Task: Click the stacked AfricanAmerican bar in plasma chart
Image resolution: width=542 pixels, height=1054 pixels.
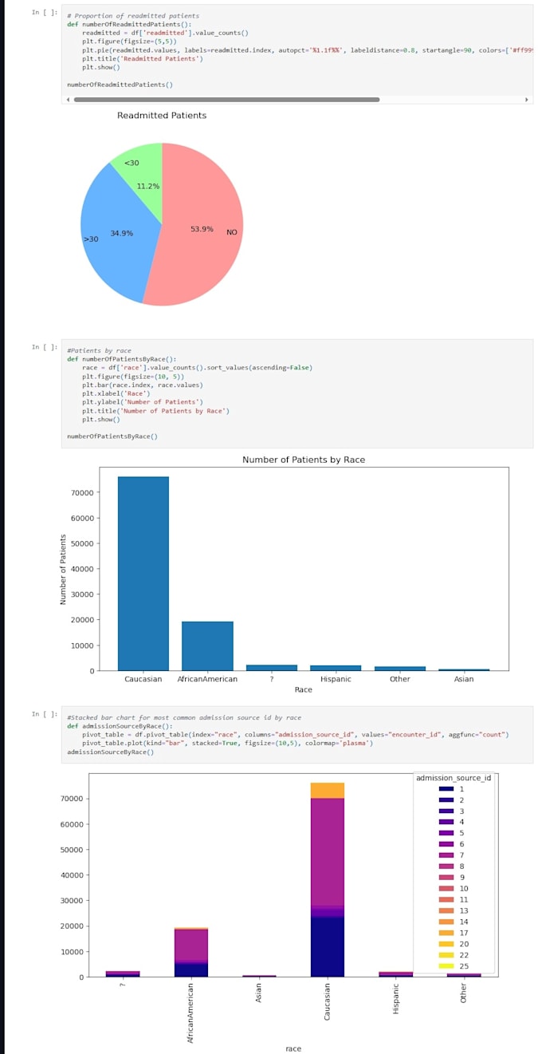Action: tap(190, 952)
